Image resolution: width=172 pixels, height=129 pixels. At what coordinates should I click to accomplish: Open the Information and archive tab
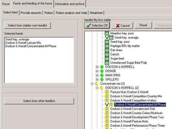point(70,4)
